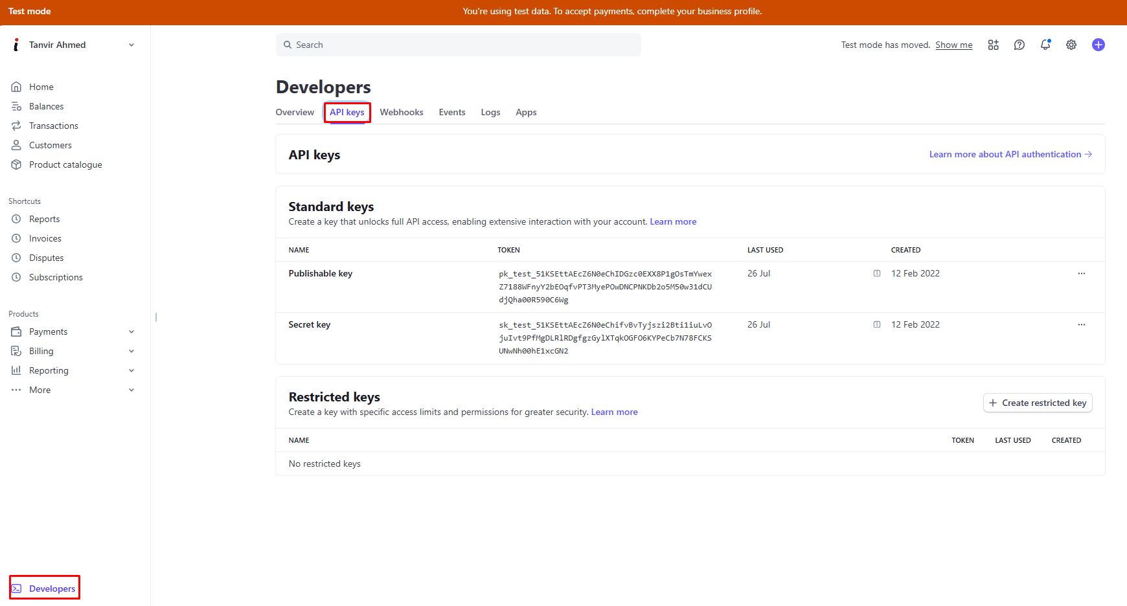Click the More ellipsis icon in sidebar

click(16, 390)
